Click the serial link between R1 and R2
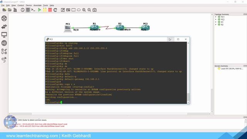 tap(107, 27)
